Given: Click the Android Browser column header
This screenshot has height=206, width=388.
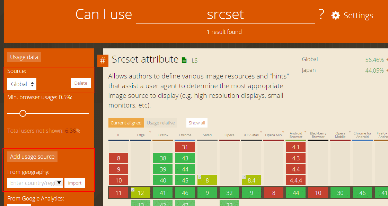Looking at the screenshot, I should (x=296, y=135).
